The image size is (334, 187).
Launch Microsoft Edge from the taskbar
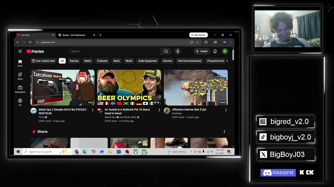85,152
